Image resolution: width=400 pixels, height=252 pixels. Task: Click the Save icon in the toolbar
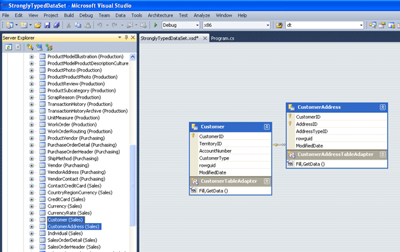47,25
